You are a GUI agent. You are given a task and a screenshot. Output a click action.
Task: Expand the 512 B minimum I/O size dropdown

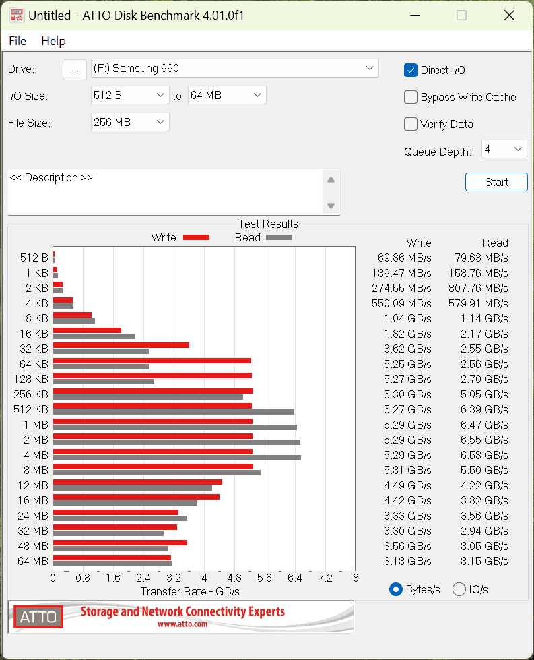[130, 95]
